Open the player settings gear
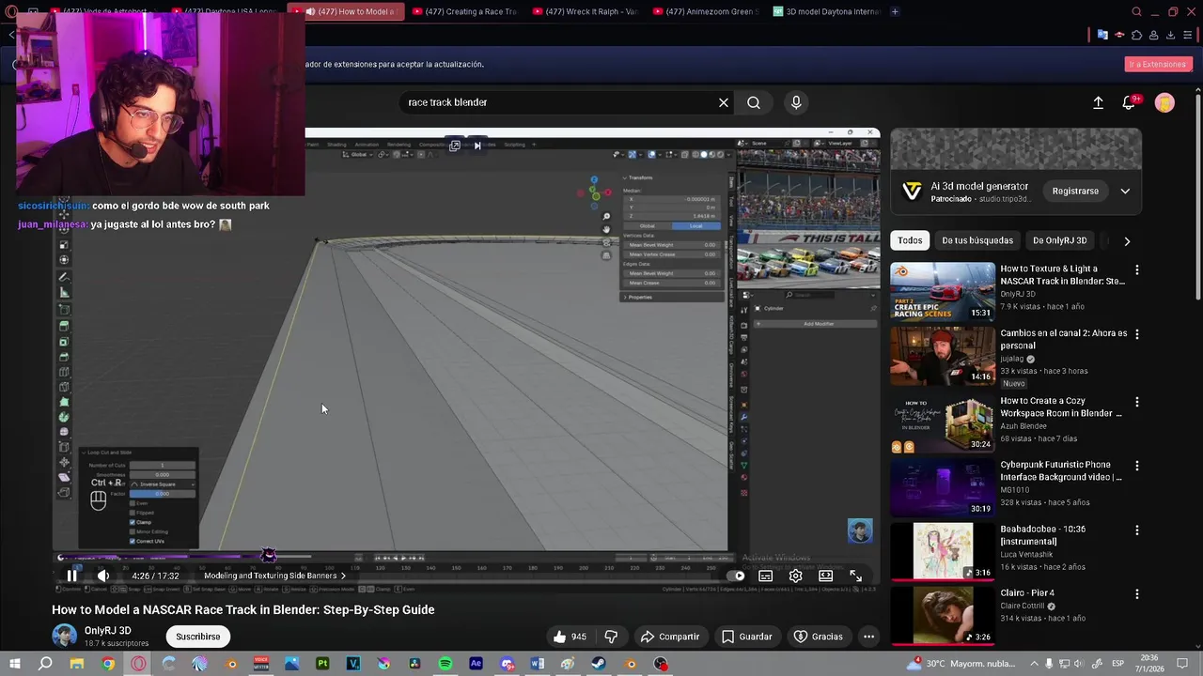This screenshot has height=676, width=1203. (x=796, y=576)
